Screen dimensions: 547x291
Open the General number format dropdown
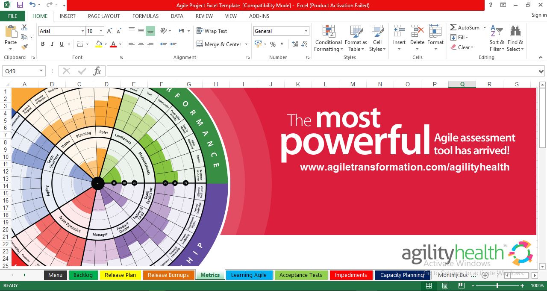pyautogui.click(x=306, y=31)
